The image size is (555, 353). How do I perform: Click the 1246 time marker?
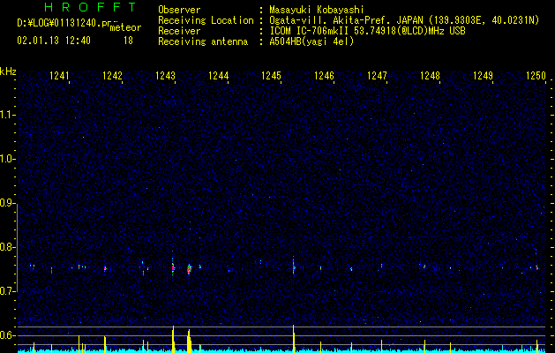[x=324, y=75]
